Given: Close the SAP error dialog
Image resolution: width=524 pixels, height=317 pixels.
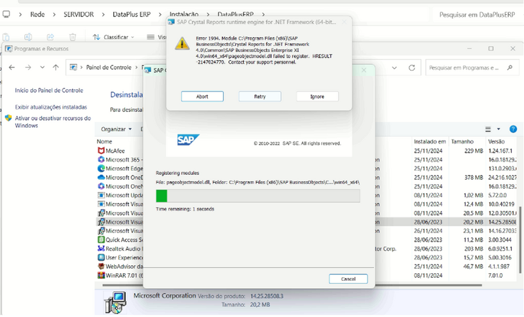Looking at the screenshot, I should point(344,22).
